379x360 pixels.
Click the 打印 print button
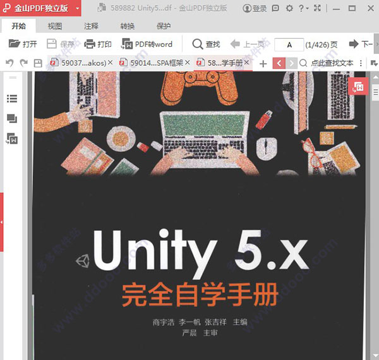[x=98, y=44]
